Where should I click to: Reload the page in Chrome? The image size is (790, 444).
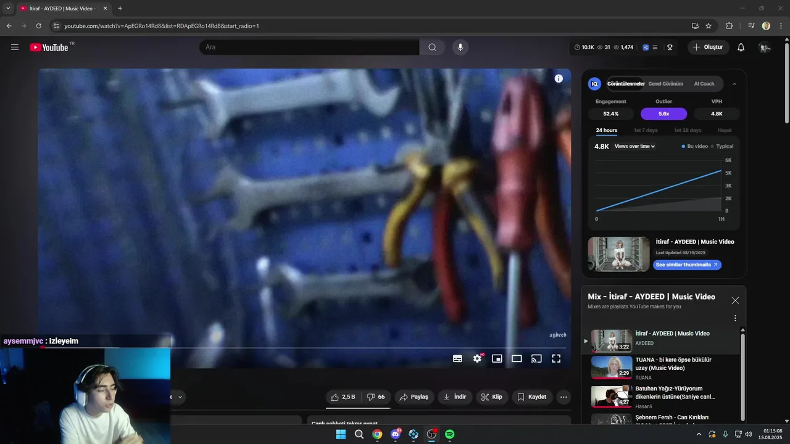click(x=38, y=26)
